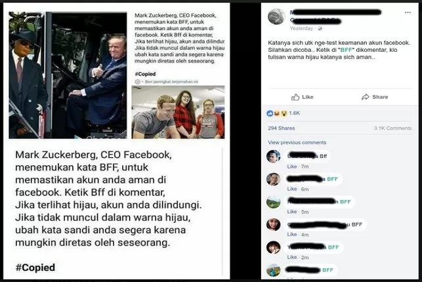Image resolution: width=422 pixels, height=282 pixels.
Task: Open the reaction emoji icons beside 1.6K
Action: tap(277, 113)
